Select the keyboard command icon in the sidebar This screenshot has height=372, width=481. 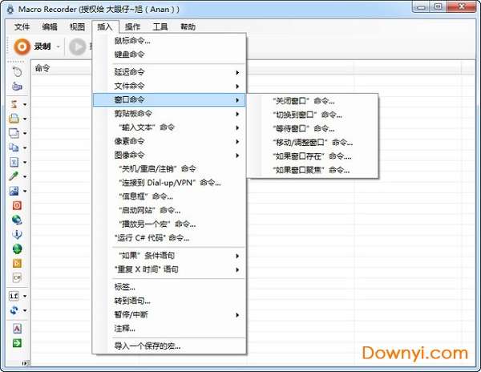click(x=17, y=87)
